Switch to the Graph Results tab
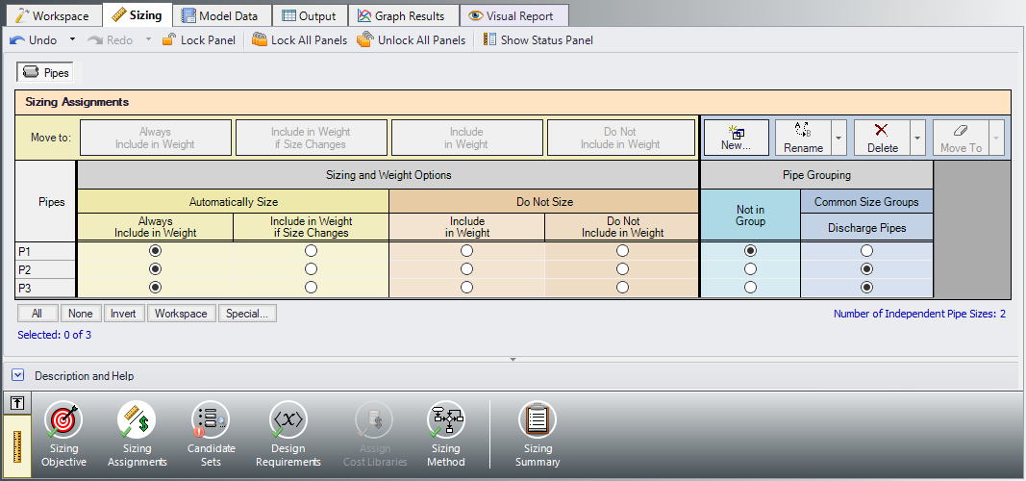This screenshot has width=1026, height=481. click(x=401, y=15)
